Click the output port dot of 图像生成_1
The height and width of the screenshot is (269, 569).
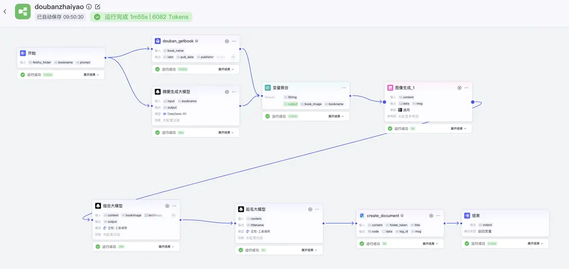(x=473, y=102)
